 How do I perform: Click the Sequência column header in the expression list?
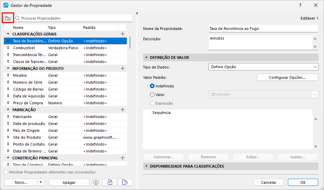(x=227, y=113)
